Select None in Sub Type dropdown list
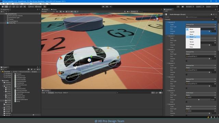This screenshot has height=123, width=219. click(x=193, y=29)
